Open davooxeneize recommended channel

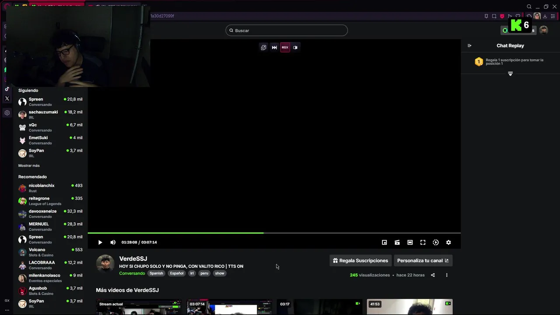[x=50, y=213]
